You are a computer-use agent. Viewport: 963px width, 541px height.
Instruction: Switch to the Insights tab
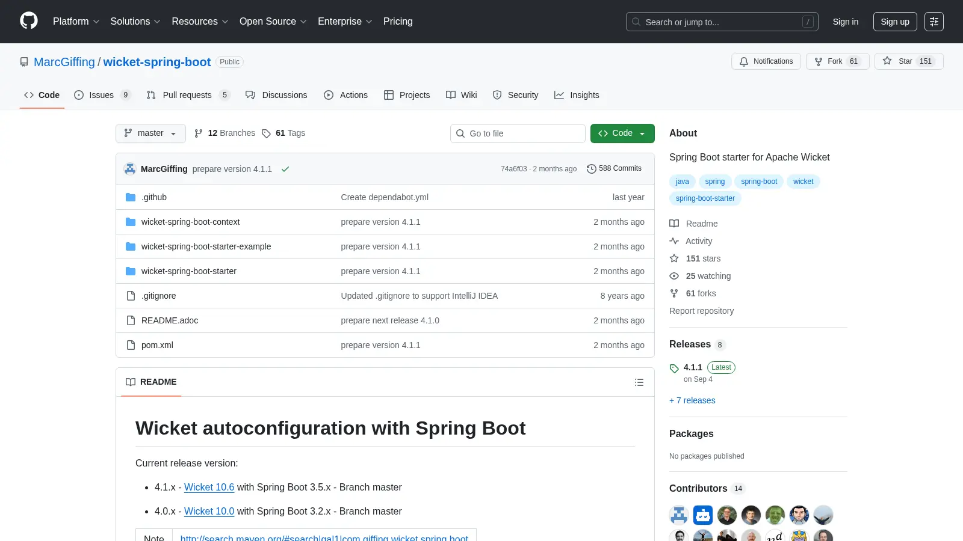(x=577, y=95)
